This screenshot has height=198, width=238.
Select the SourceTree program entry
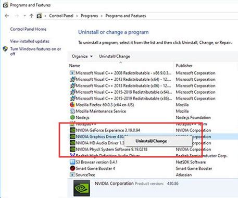(x=85, y=175)
